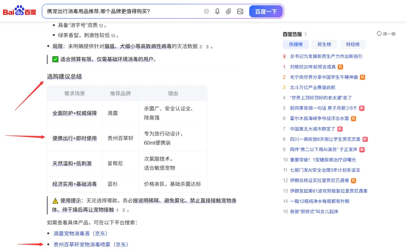Open the 贵州百草轩宠物消毒喷雾 (京东) link
This screenshot has width=405, height=252.
pyautogui.click(x=90, y=244)
